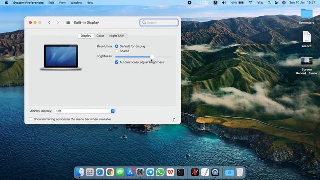
Task: Open WhatsApp from the Dock
Action: pyautogui.click(x=160, y=172)
